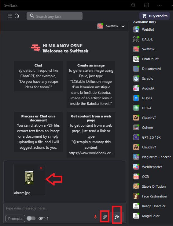This screenshot has width=173, height=226.
Task: Toggle the GPT-4 switch
Action: tap(31, 218)
